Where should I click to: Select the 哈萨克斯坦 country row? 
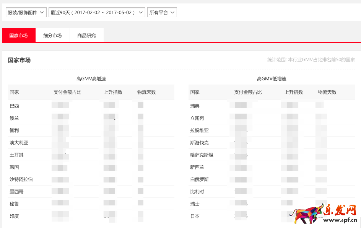pos(202,155)
